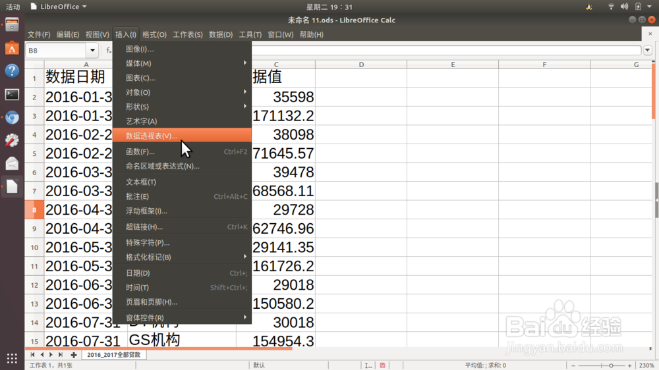Go to previous sheet arrow
The width and height of the screenshot is (659, 370).
click(42, 355)
